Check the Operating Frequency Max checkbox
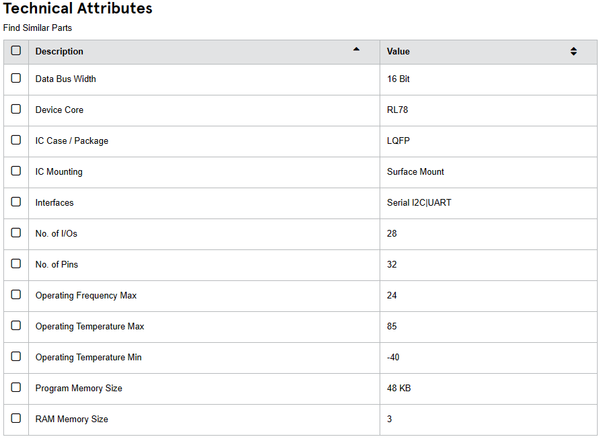601x441 pixels. pos(16,295)
